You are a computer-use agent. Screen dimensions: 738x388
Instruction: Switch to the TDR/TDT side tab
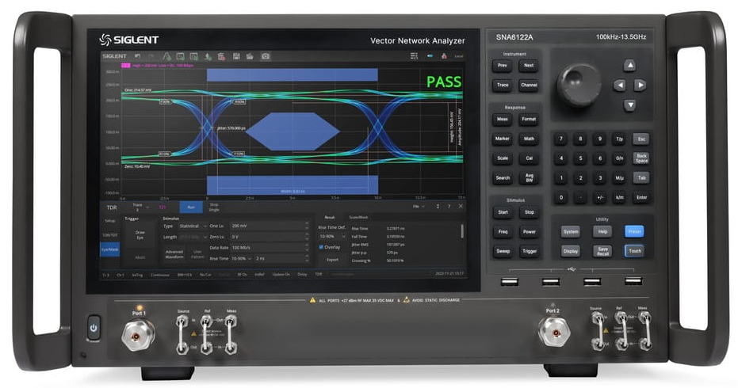(x=109, y=235)
